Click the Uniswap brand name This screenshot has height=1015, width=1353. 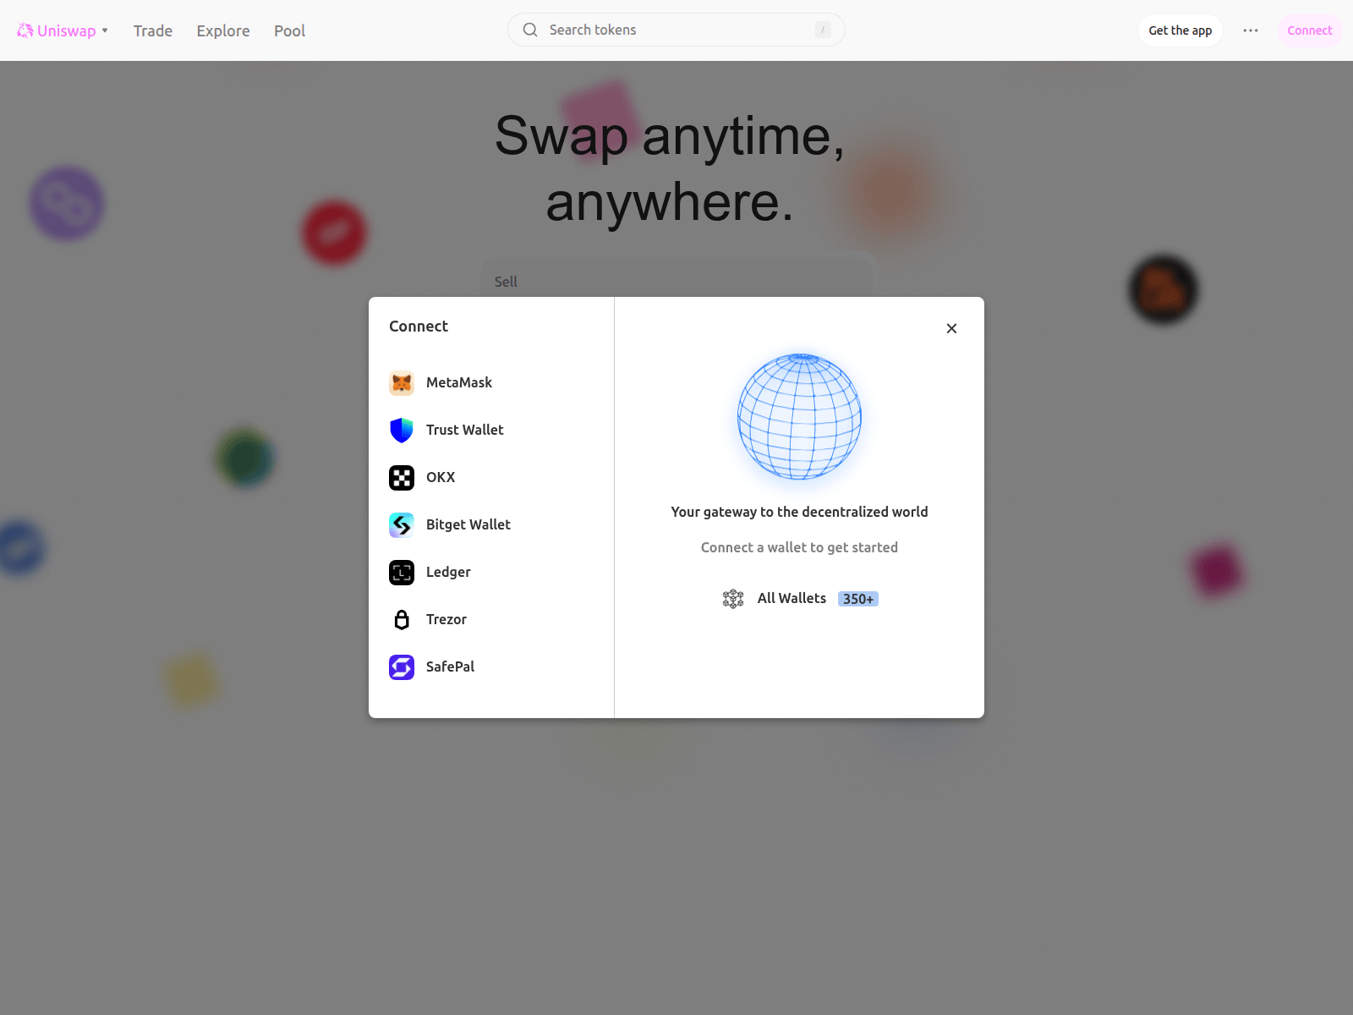click(x=67, y=30)
